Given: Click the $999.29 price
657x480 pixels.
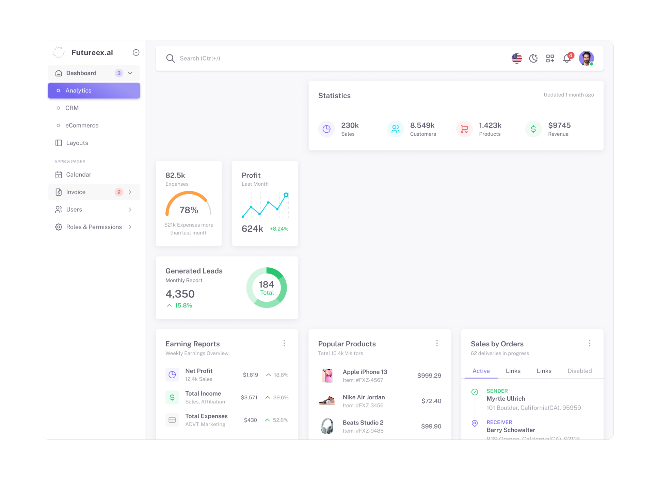Looking at the screenshot, I should point(429,376).
